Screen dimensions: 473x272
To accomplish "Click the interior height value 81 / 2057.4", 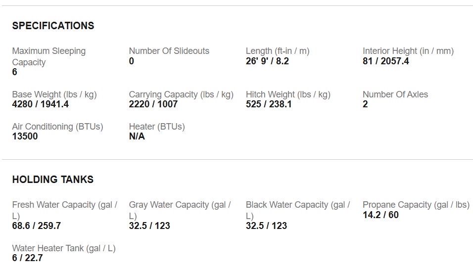I will coord(385,61).
